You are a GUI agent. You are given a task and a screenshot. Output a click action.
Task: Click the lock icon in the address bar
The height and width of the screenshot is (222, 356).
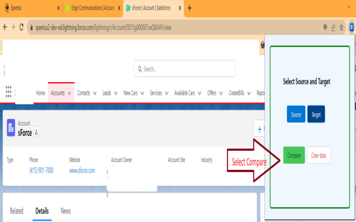(32, 28)
